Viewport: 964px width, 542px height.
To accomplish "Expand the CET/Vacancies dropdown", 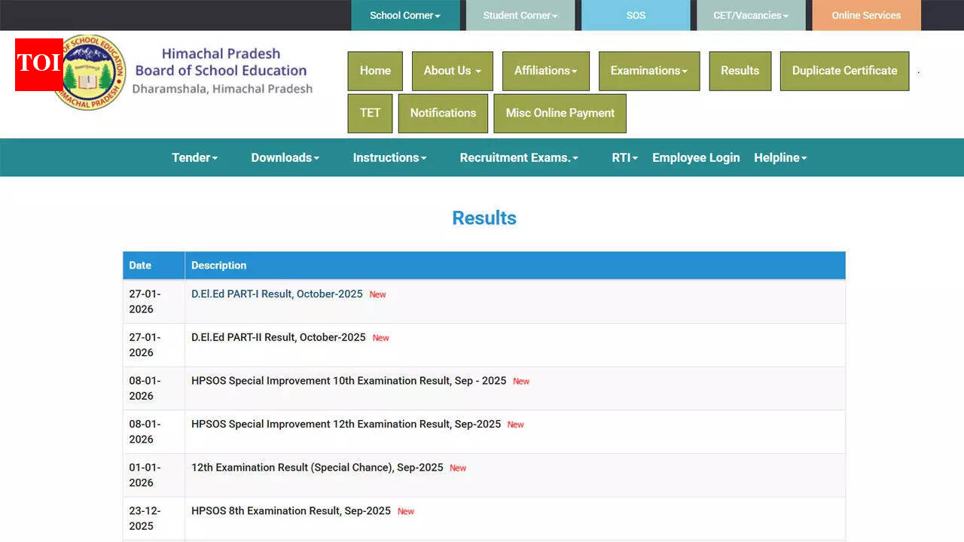I will [750, 14].
